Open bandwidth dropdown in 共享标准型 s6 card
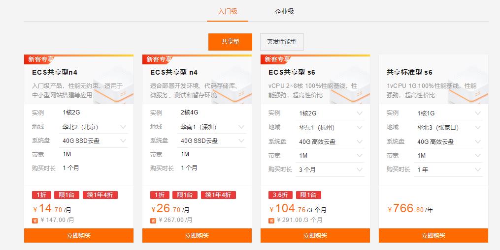Image resolution: width=500 pixels, height=250 pixels. pyautogui.click(x=448, y=156)
